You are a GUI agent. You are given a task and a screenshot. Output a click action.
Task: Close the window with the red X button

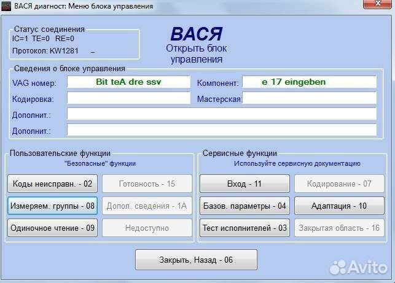[377, 4]
